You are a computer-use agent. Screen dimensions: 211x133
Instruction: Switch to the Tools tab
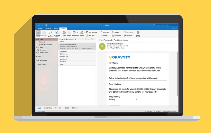coord(56,29)
